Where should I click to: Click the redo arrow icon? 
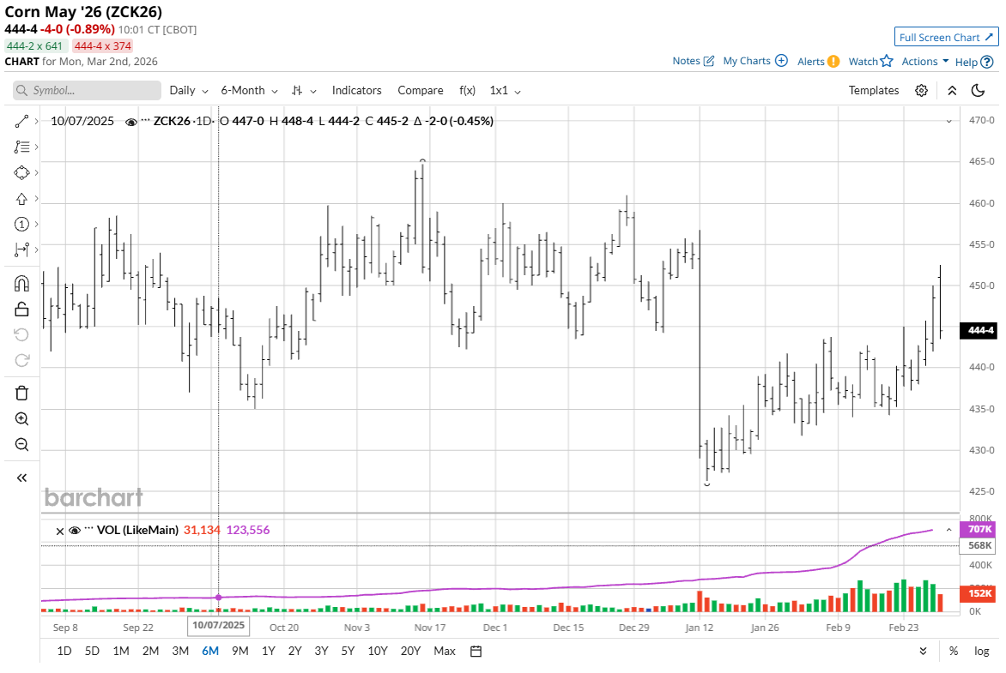pyautogui.click(x=21, y=360)
